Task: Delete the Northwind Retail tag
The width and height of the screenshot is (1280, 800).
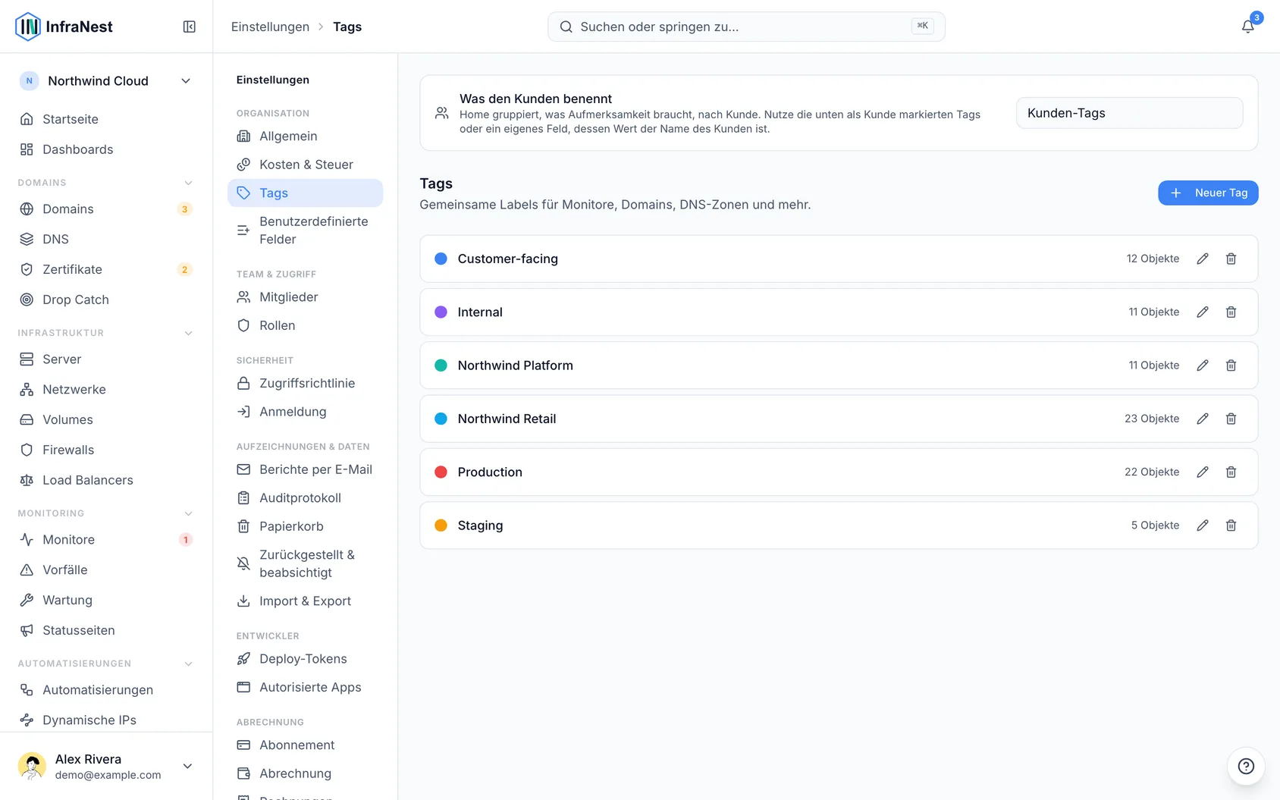Action: click(x=1231, y=419)
